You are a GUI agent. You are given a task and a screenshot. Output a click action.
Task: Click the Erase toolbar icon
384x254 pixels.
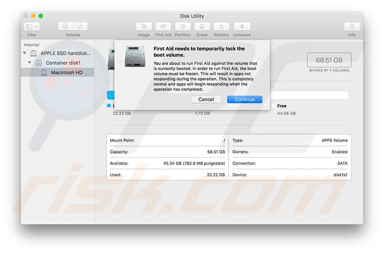pos(202,26)
